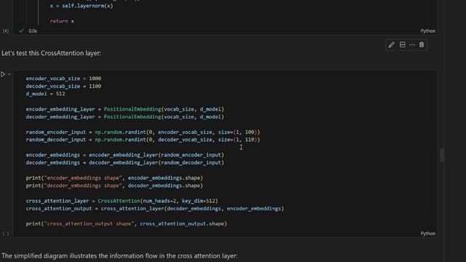466x262 pixels.
Task: Click the "return x" code line
Action: pyautogui.click(x=62, y=21)
